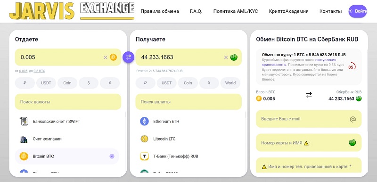Choose Litecoin LTC in receive list

pos(188,139)
